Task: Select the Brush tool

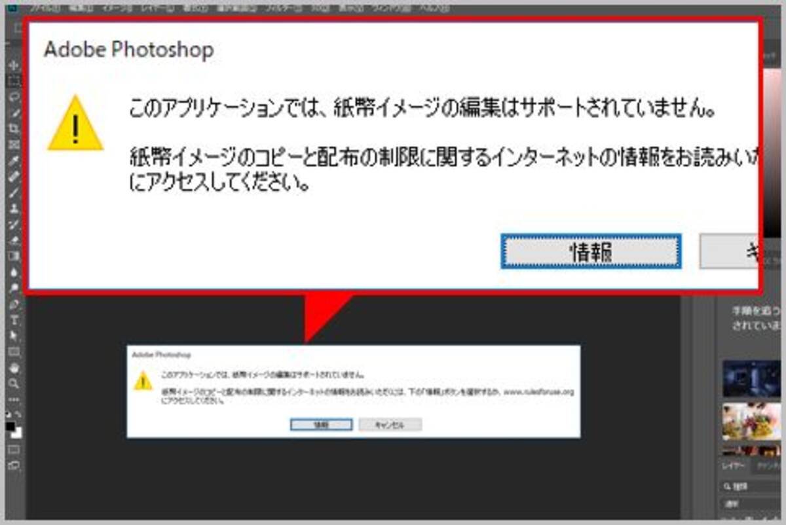Action: tap(14, 192)
